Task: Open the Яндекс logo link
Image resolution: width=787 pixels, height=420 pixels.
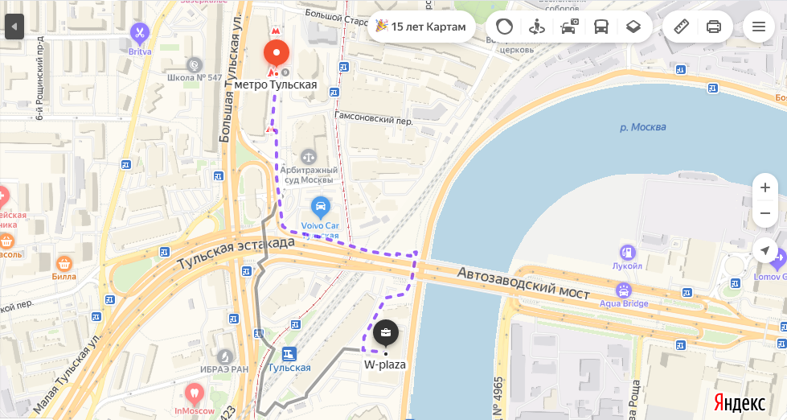Action: click(x=740, y=403)
